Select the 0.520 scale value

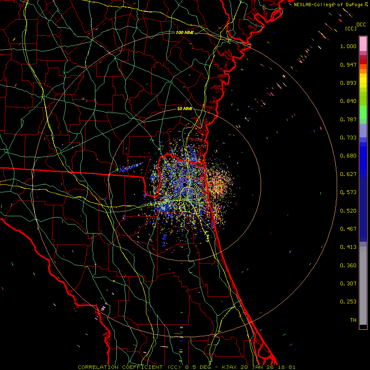(x=348, y=210)
